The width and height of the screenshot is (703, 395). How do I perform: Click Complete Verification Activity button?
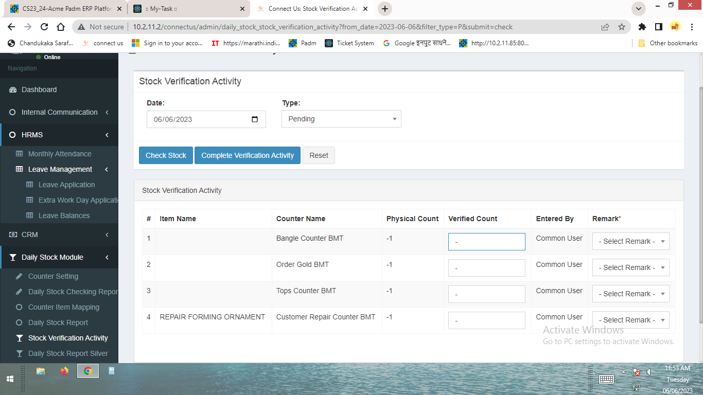(x=248, y=155)
